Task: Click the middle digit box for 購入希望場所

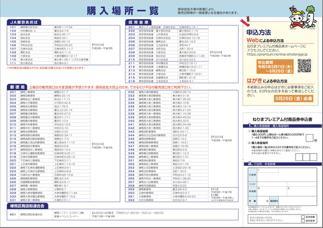Action: point(306,157)
